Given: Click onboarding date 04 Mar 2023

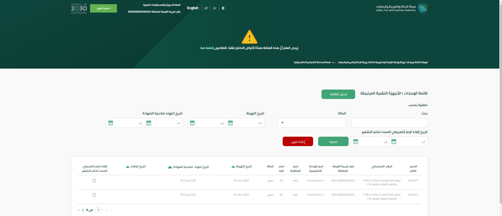Looking at the screenshot, I should 241,195.
